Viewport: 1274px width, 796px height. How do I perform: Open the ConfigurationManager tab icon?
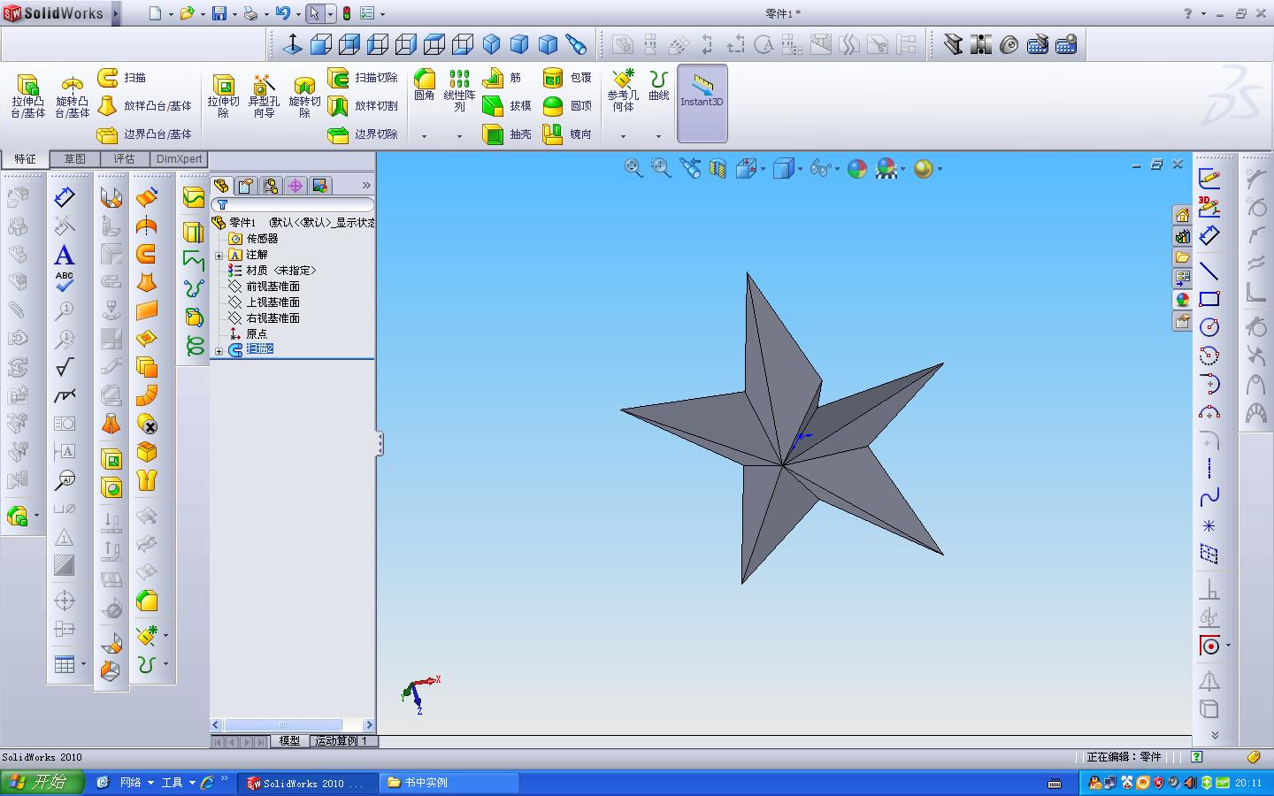point(271,186)
